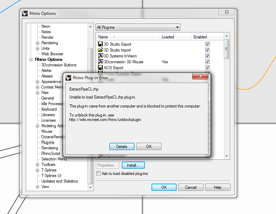
Task: Click the Install button for plug-ins
Action: [x=133, y=165]
